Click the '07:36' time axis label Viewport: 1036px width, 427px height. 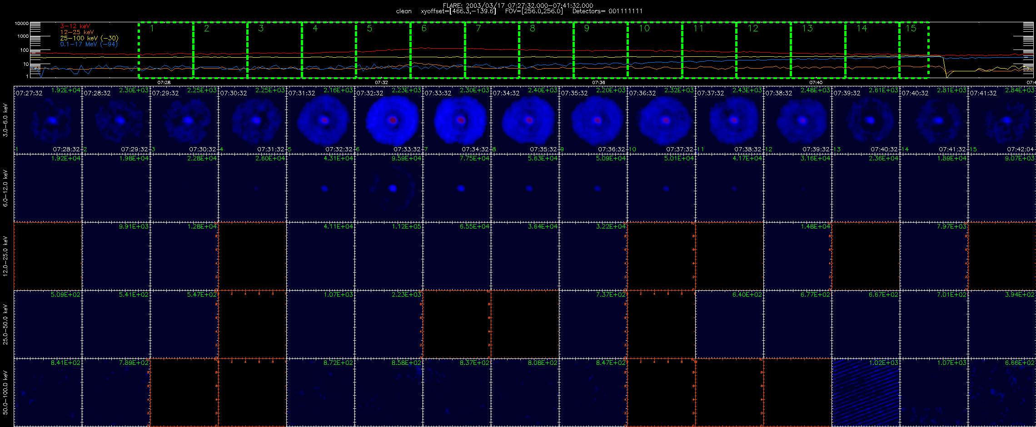coord(598,83)
